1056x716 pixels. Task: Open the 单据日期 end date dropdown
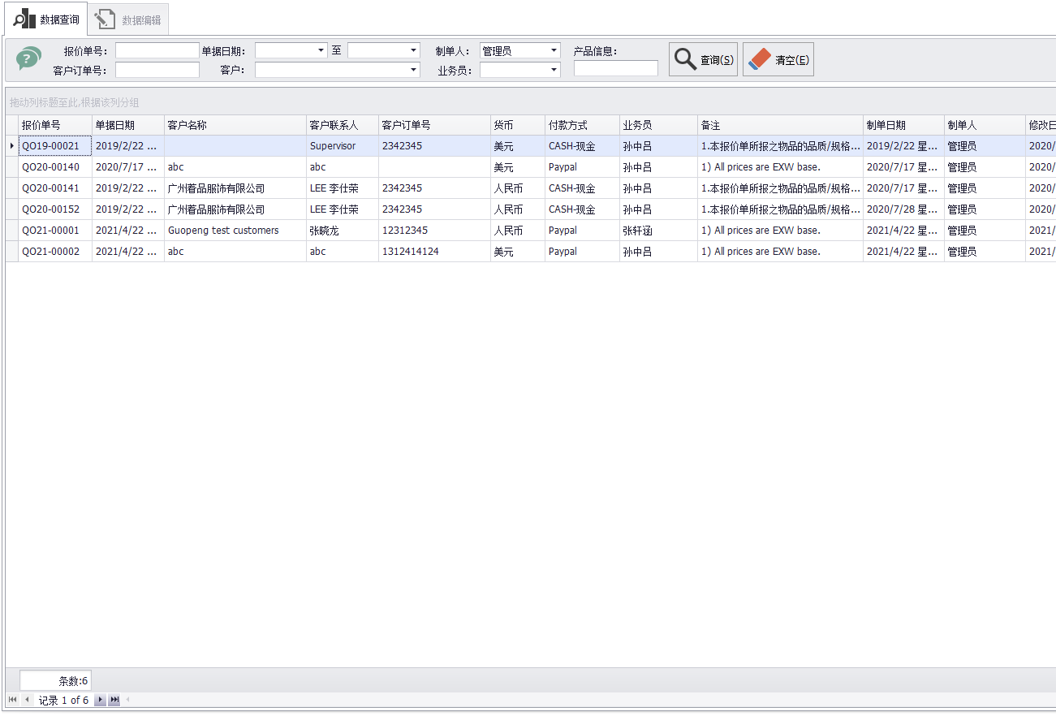[x=414, y=50]
